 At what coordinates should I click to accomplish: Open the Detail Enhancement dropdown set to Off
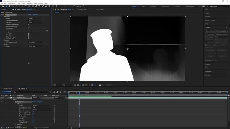click(x=36, y=21)
